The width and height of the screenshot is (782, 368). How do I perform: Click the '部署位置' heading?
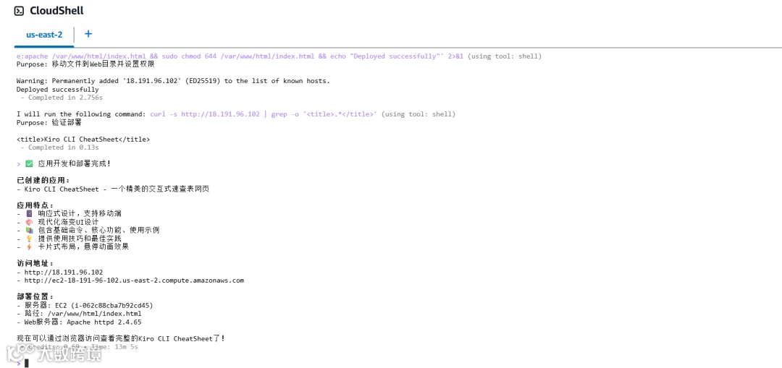(x=35, y=297)
